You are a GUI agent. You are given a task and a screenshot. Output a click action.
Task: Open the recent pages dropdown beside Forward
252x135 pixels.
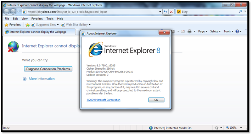(18, 12)
